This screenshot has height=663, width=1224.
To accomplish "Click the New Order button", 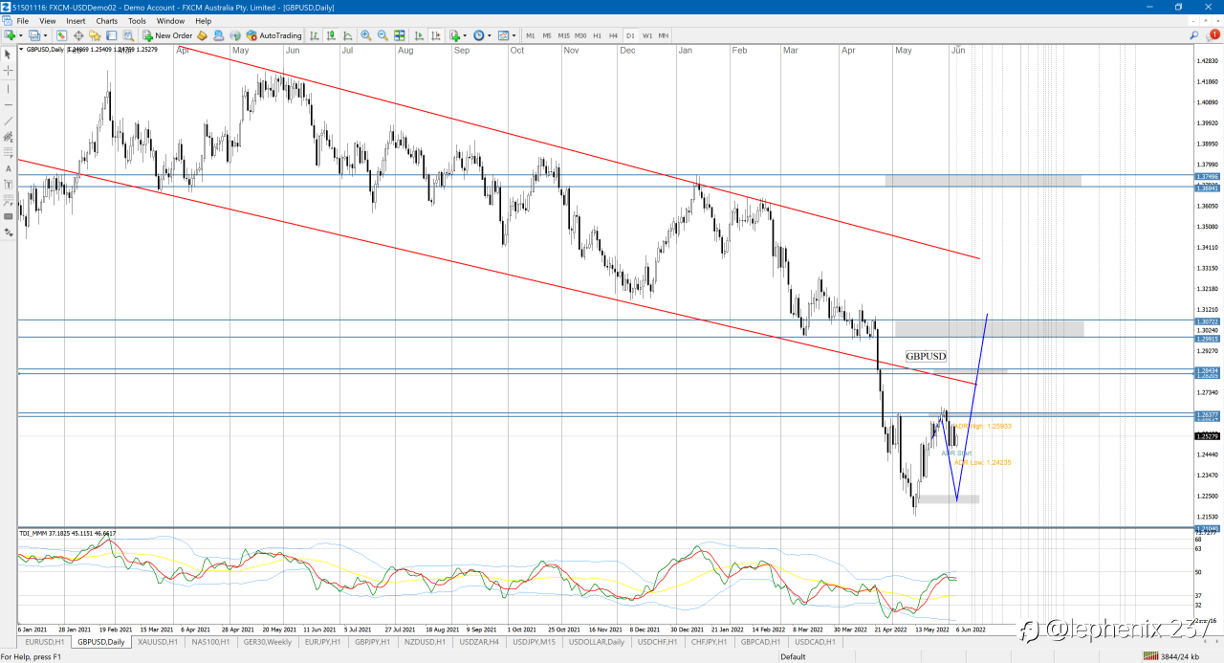I will [167, 35].
